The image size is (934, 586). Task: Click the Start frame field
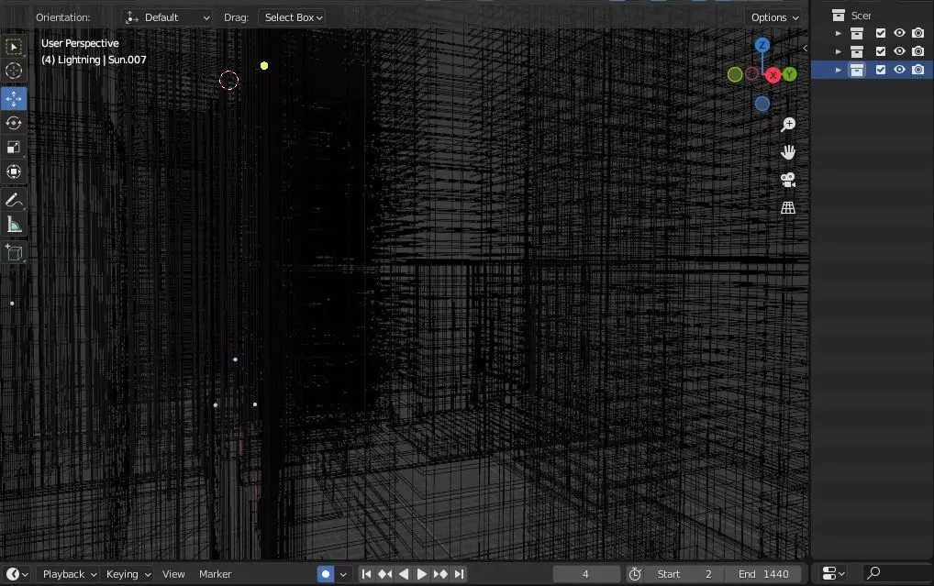684,574
